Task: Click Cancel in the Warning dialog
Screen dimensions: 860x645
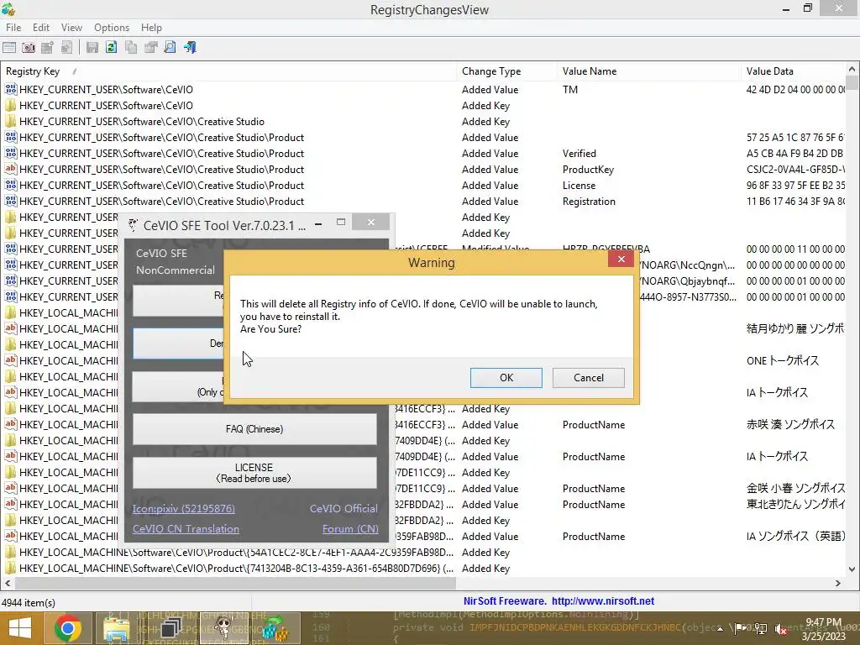Action: tap(589, 377)
